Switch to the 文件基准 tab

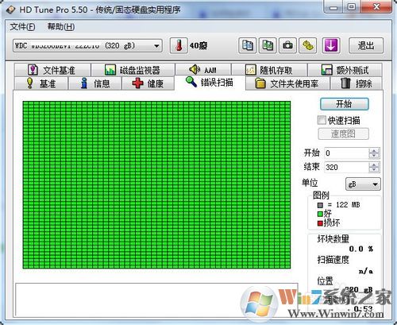[x=52, y=70]
